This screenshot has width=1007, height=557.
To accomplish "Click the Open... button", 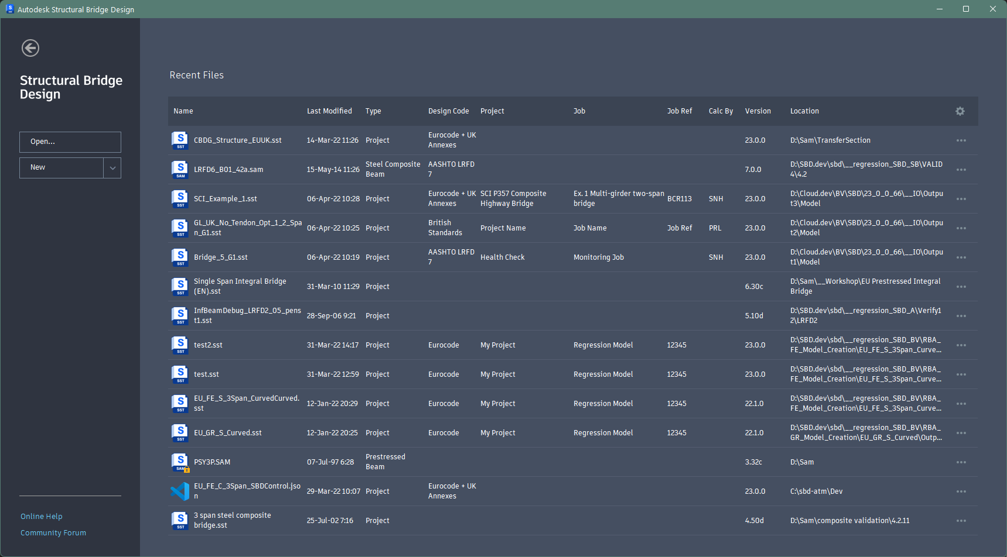I will click(70, 142).
